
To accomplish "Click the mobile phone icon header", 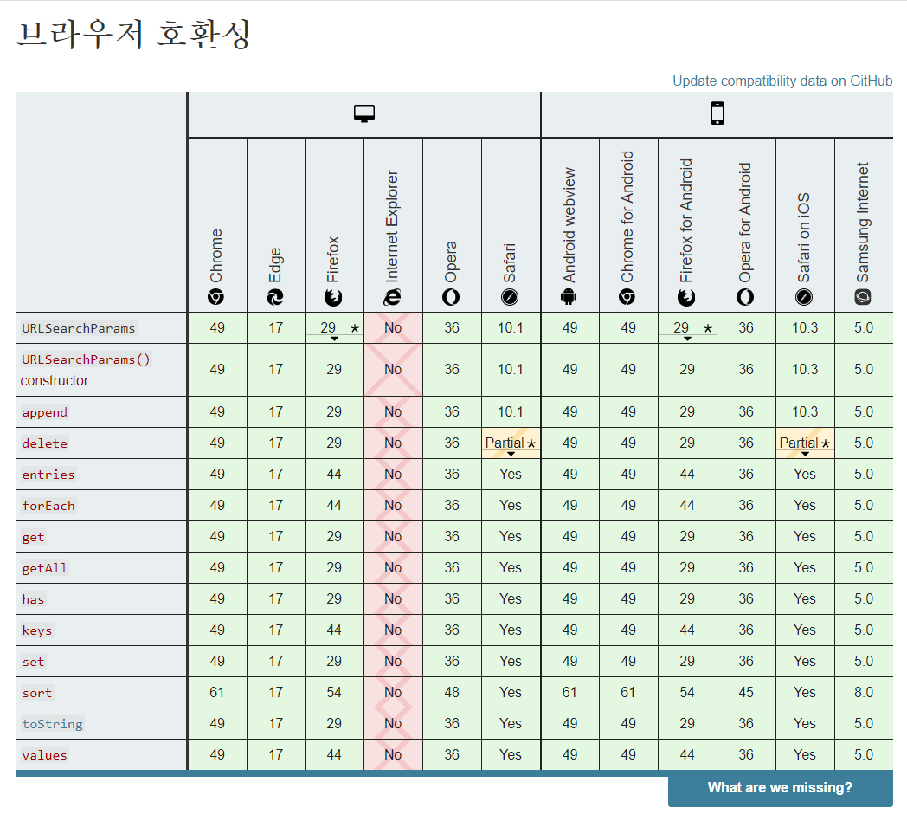I will pyautogui.click(x=717, y=113).
